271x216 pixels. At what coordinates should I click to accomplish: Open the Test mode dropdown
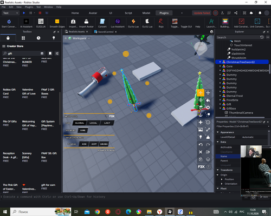click(x=10, y=13)
